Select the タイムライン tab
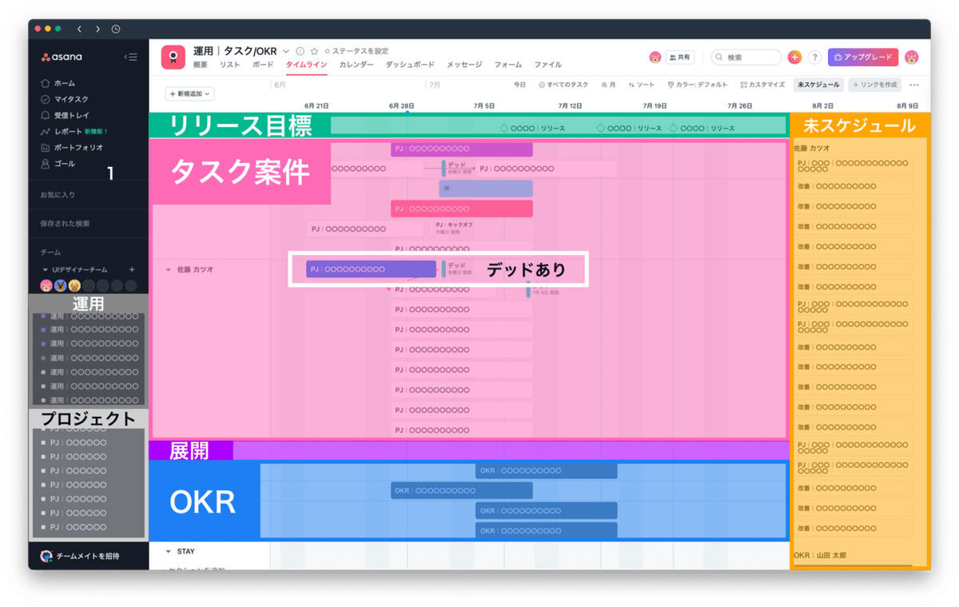959x607 pixels. [306, 65]
